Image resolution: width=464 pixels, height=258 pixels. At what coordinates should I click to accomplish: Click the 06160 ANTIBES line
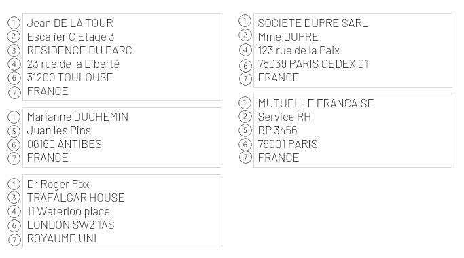(65, 144)
